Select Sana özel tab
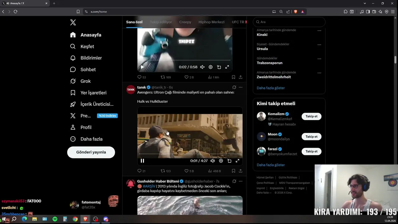This screenshot has height=224, width=398. (134, 22)
